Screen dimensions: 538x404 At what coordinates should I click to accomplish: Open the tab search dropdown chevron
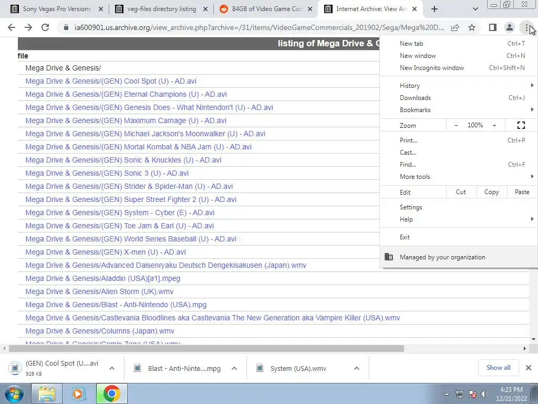[475, 9]
